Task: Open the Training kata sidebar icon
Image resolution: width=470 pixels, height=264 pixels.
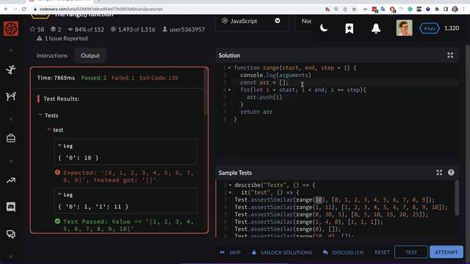Action: tap(11, 70)
